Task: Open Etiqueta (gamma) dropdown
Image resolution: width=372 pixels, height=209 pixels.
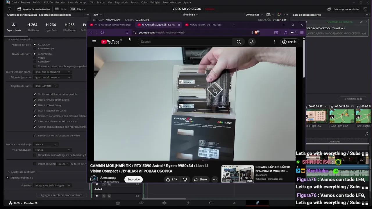Action: tap(52, 77)
